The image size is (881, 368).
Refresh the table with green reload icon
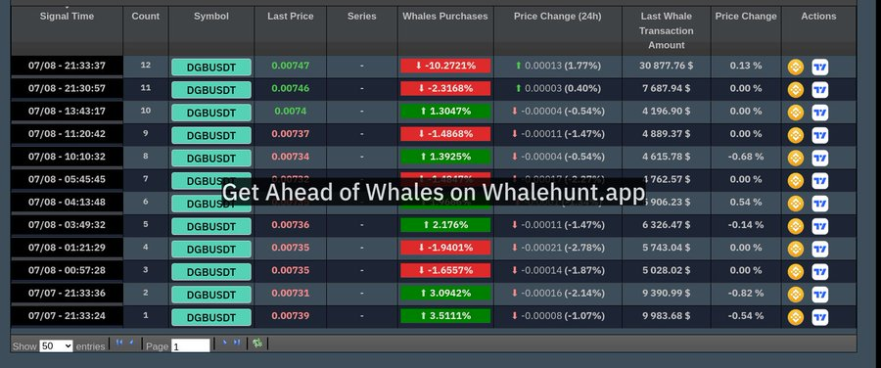pos(257,343)
